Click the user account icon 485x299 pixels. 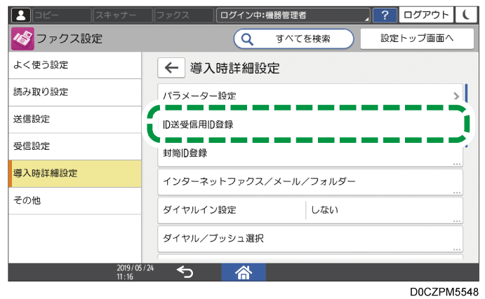point(21,15)
